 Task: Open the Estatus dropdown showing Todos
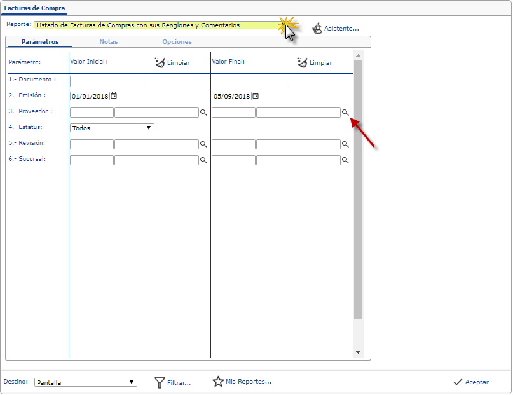(x=149, y=128)
